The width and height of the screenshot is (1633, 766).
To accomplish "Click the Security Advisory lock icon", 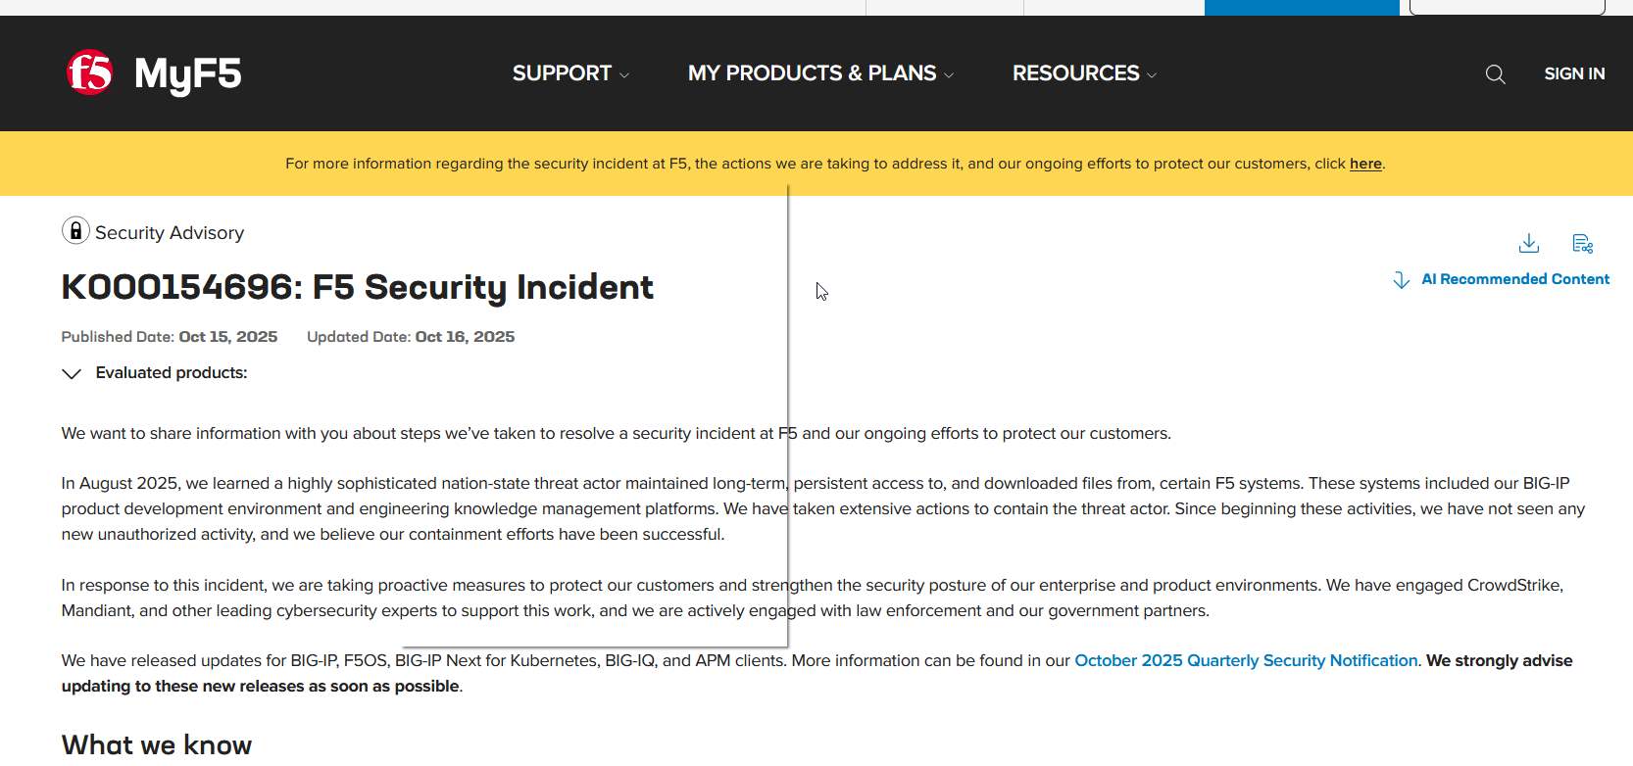I will (75, 231).
